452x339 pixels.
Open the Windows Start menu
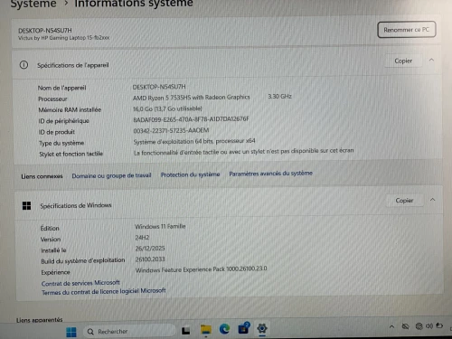tap(71, 332)
